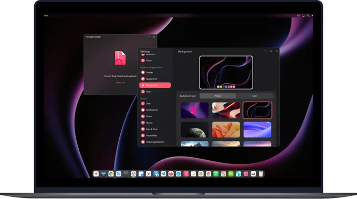Open Date & Time settings in sidebar

coord(155,129)
